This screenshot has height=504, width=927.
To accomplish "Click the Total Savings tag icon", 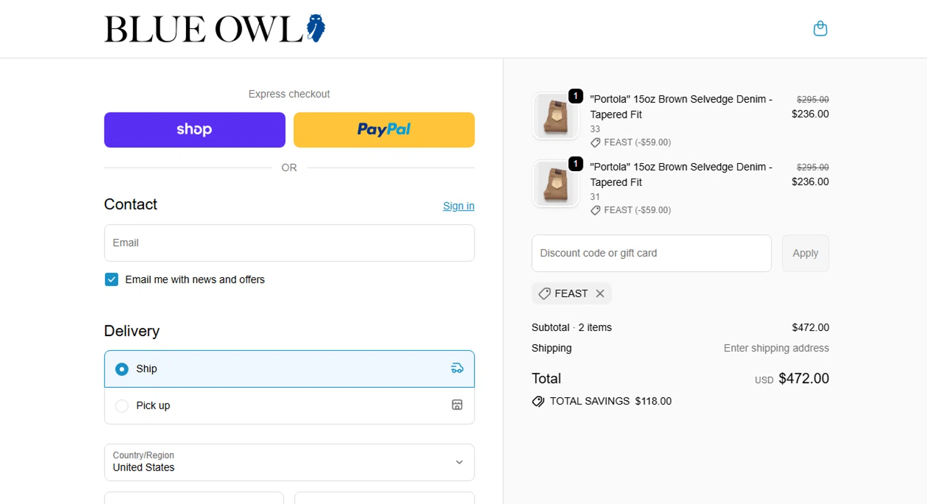I will 538,401.
